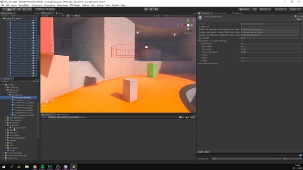Open the Inspector settings gear icon
The width and height of the screenshot is (303, 170).
click(x=301, y=17)
